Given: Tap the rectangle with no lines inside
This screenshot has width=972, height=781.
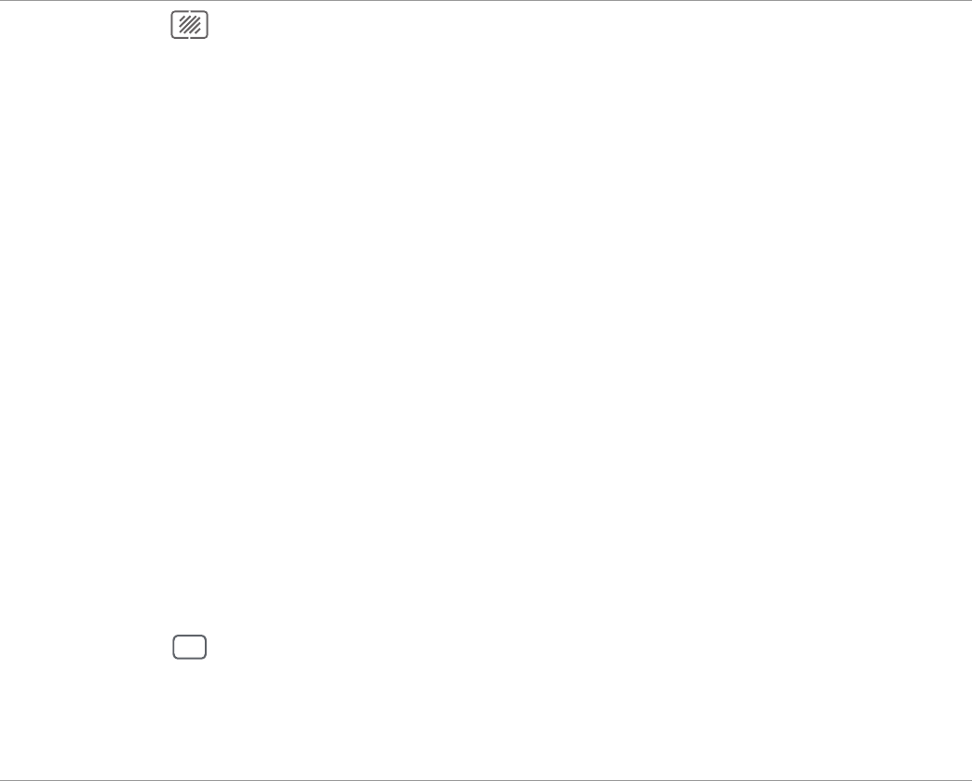Looking at the screenshot, I should (x=190, y=647).
